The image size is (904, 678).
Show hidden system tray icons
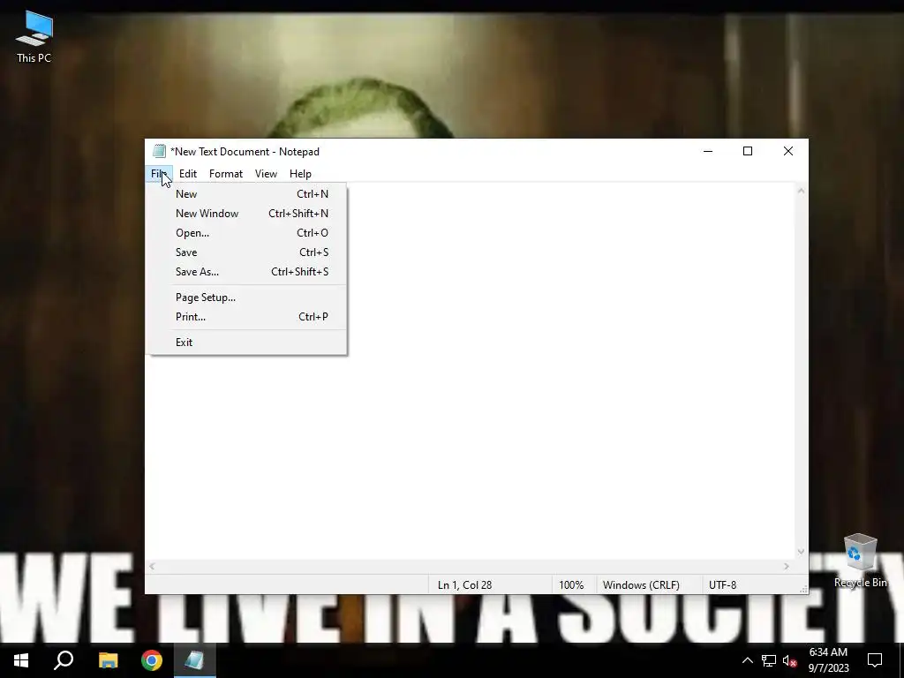tap(747, 660)
